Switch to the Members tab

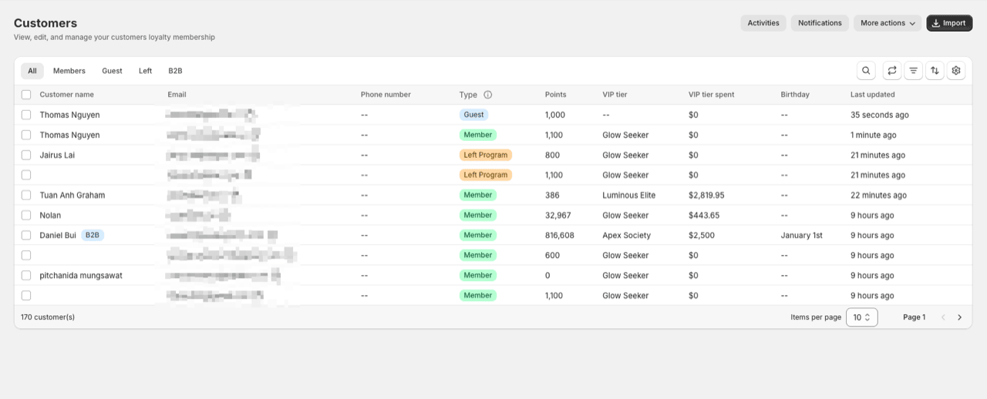pyautogui.click(x=69, y=71)
